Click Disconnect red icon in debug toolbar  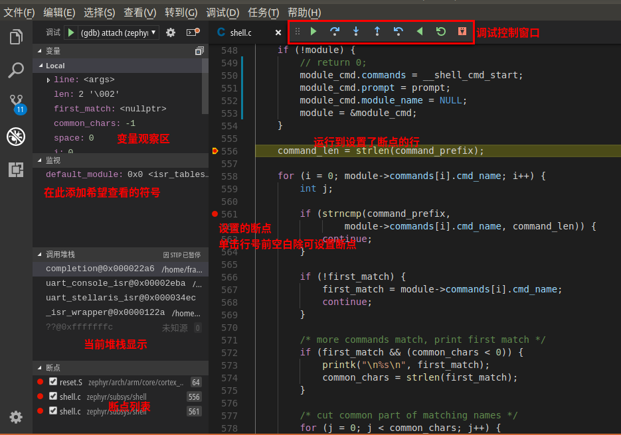click(x=462, y=31)
